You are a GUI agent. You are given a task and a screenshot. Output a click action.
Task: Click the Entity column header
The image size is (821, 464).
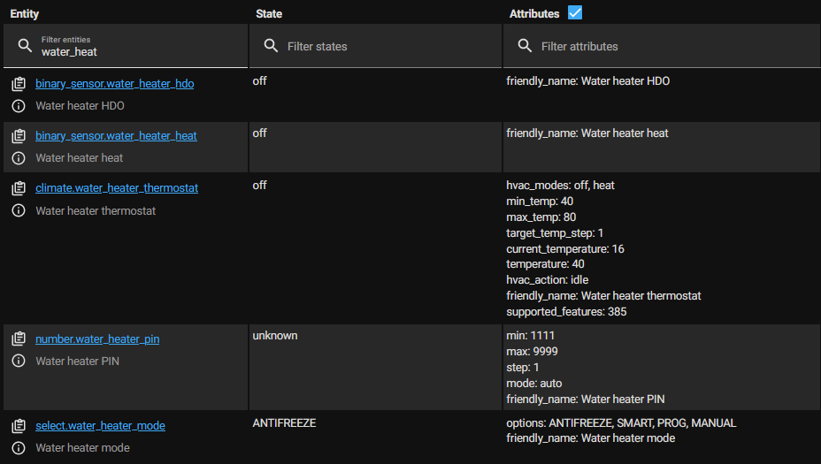pos(25,14)
